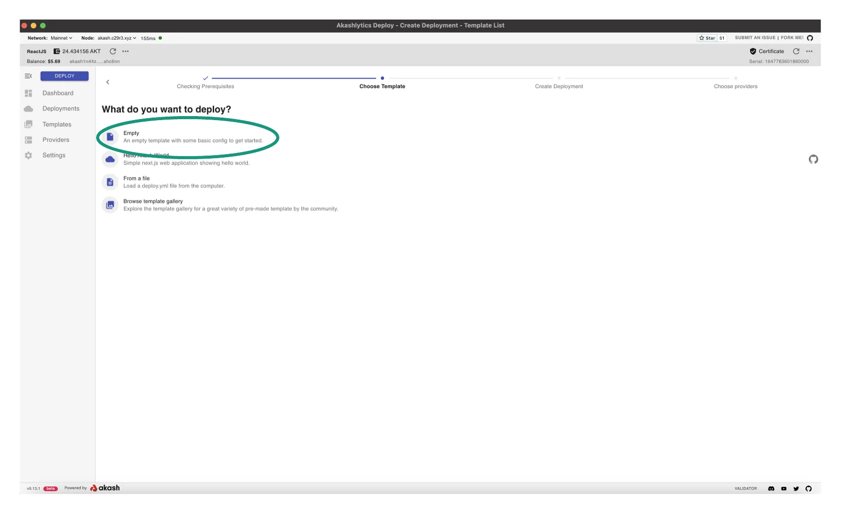Viewport: 841px width, 514px height.
Task: Go to Deployments in the sidebar
Action: [61, 109]
